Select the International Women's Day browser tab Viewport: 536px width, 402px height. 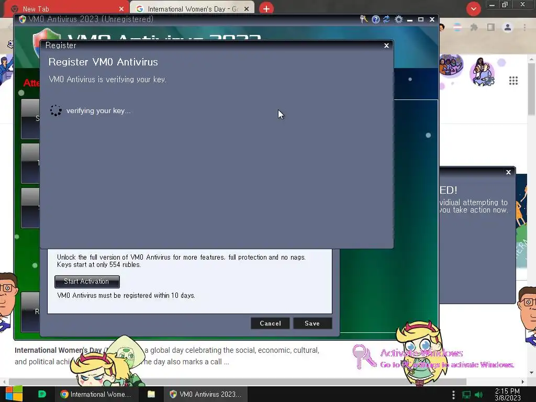[192, 9]
